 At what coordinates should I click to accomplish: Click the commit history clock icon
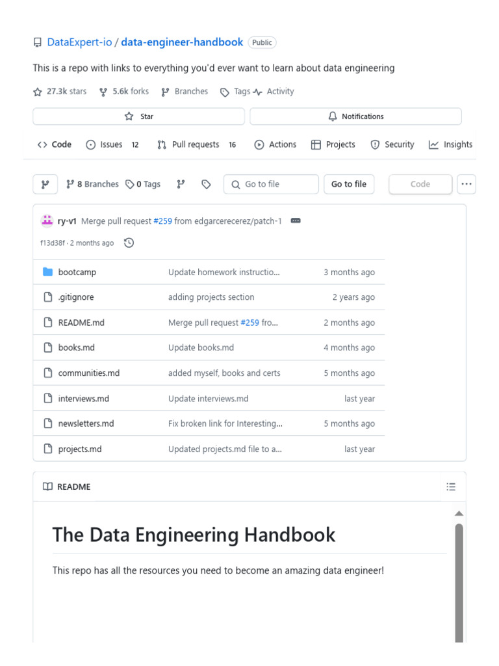tap(129, 243)
